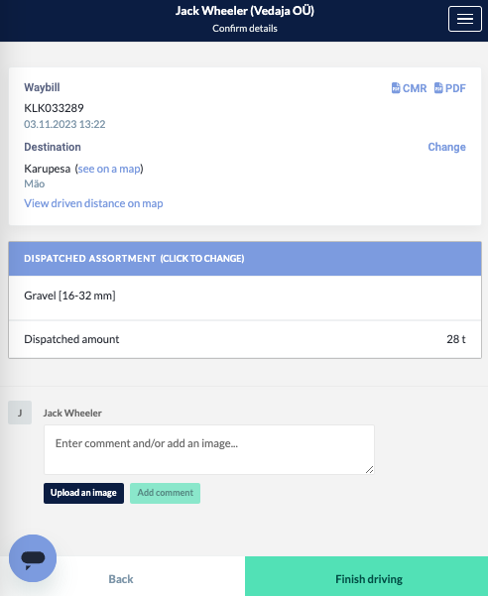Open see on a map link
The image size is (488, 596).
tap(109, 169)
